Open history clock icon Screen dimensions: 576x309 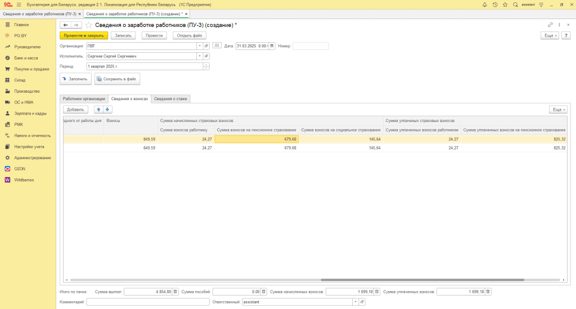point(495,4)
